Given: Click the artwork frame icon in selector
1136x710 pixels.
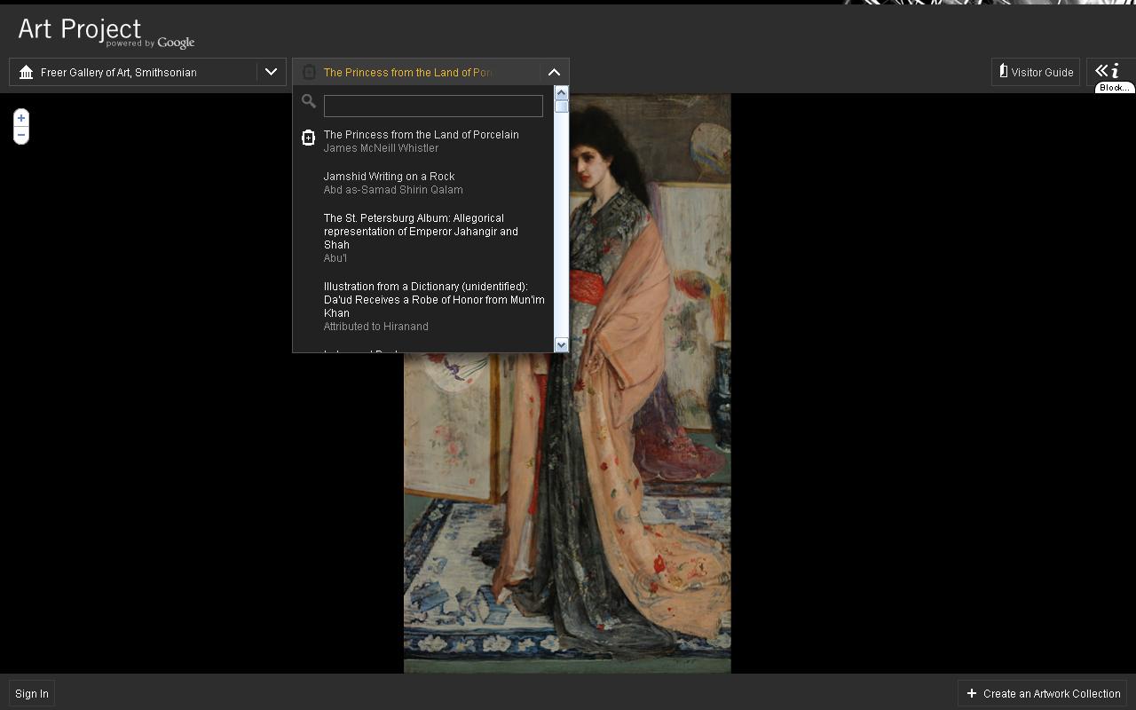Looking at the screenshot, I should click(x=309, y=72).
